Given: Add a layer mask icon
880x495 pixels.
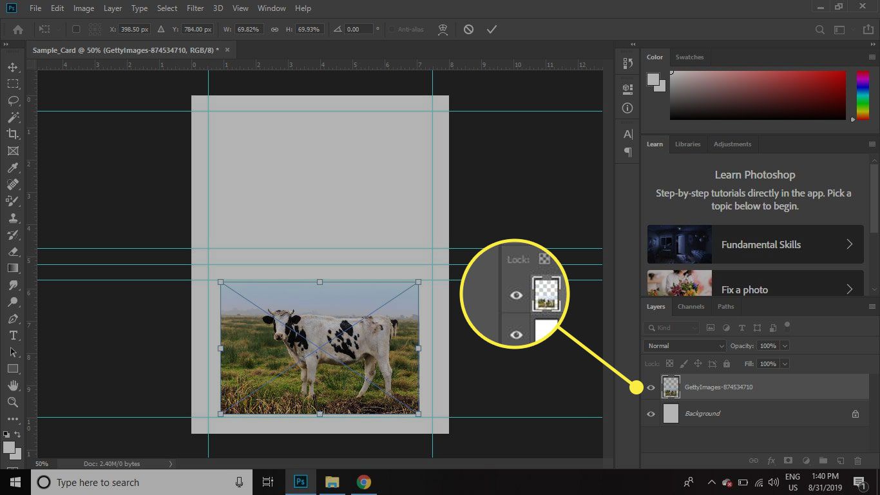Looking at the screenshot, I should click(788, 461).
